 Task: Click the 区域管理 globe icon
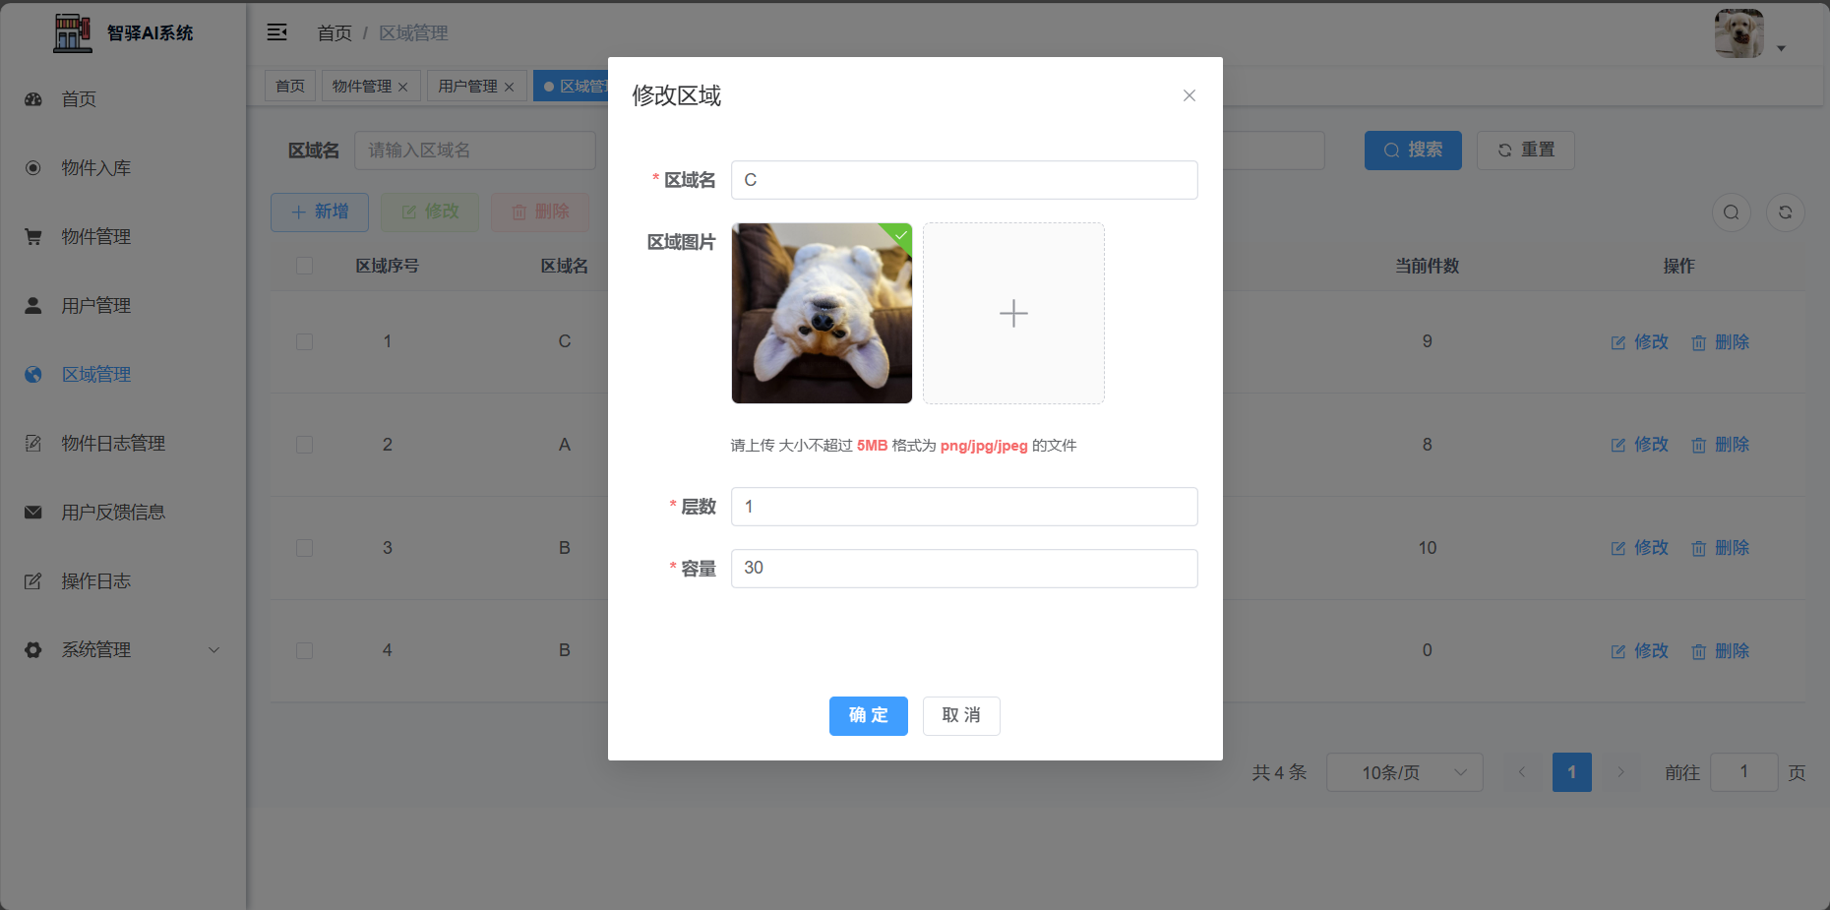click(33, 375)
